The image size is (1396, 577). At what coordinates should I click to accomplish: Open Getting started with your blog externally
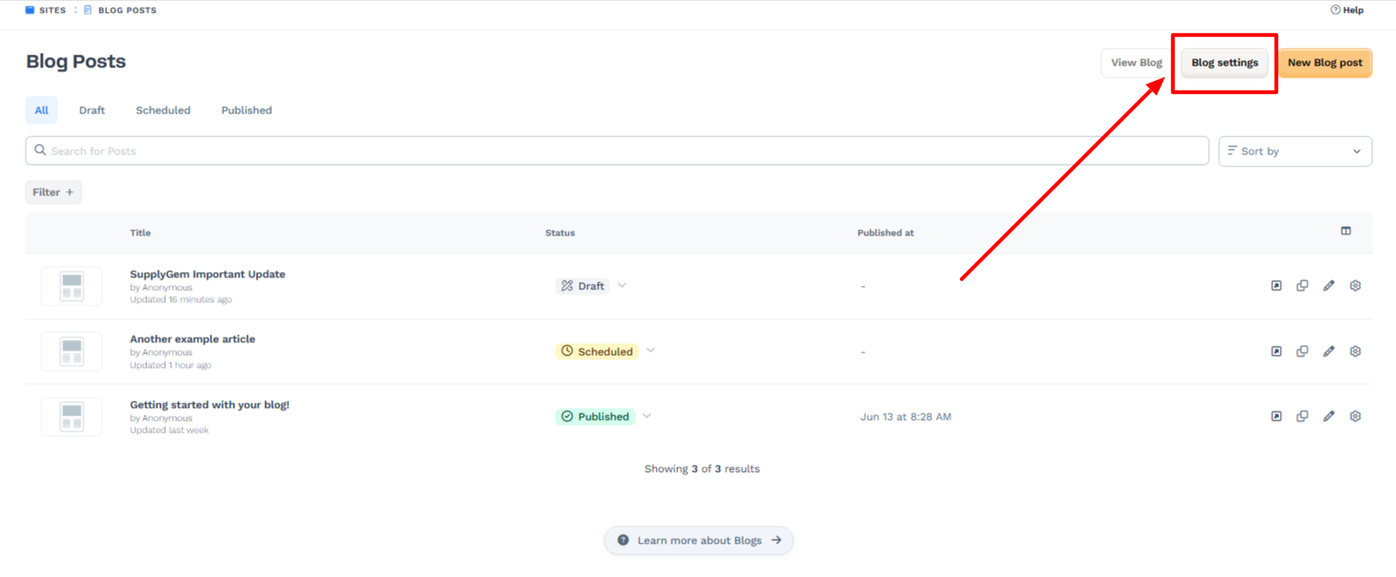tap(1276, 417)
